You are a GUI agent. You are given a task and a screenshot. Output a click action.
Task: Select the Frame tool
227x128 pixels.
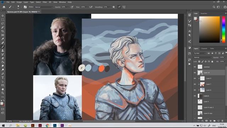(x=2, y=35)
